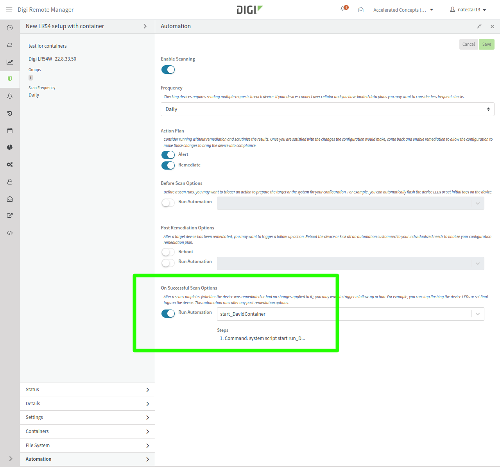Close the Automation panel with the X
This screenshot has height=467, width=500.
pos(492,27)
